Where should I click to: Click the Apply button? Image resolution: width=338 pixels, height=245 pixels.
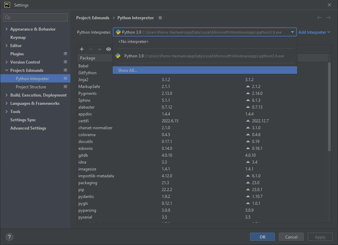point(320,237)
